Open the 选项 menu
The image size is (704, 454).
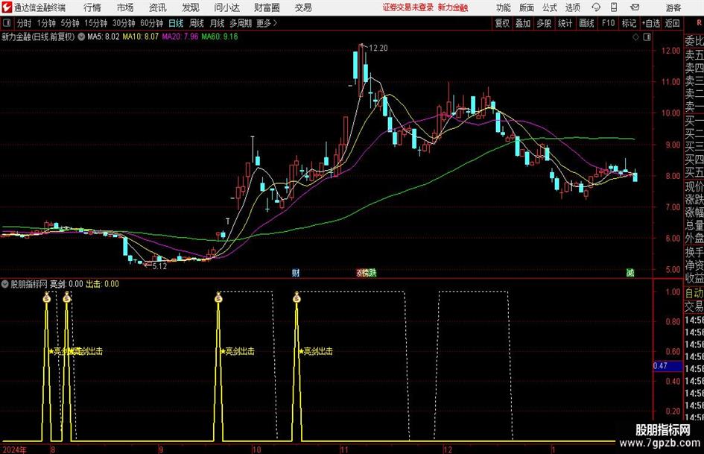tap(572, 7)
